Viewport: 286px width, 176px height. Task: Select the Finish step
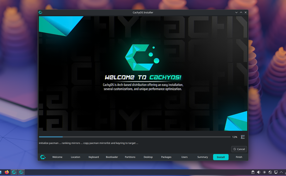coord(239,157)
